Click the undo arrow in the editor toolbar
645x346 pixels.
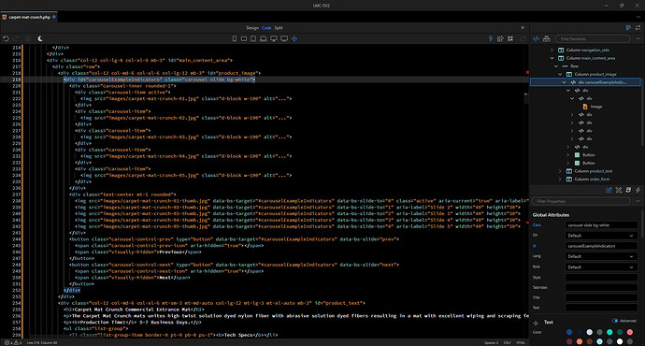6,38
